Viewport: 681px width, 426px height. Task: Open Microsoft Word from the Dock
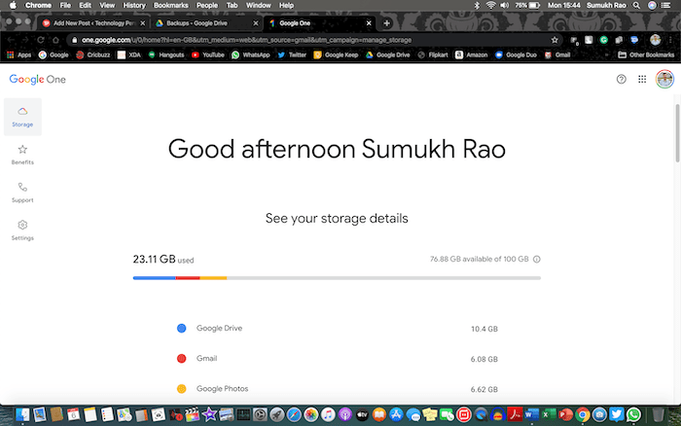pyautogui.click(x=531, y=414)
